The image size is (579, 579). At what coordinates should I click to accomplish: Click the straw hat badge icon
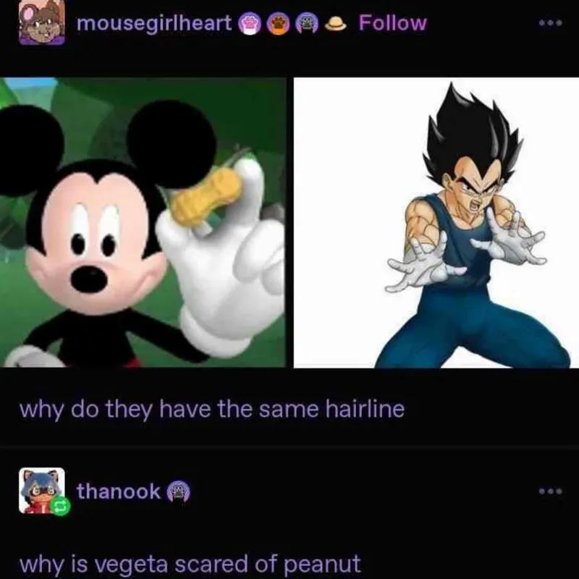pos(336,24)
